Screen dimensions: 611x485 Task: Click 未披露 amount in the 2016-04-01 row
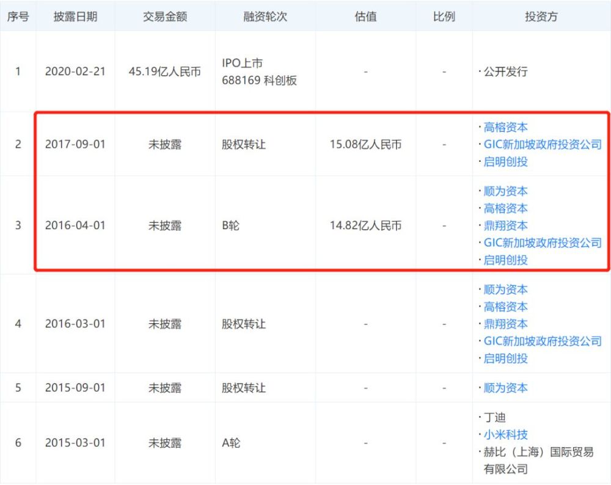[x=165, y=225]
